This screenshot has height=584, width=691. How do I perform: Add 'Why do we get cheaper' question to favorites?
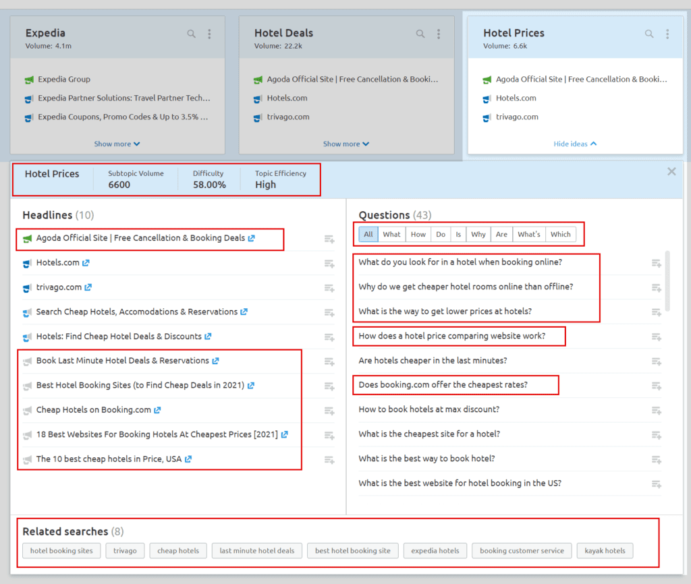[x=656, y=288]
